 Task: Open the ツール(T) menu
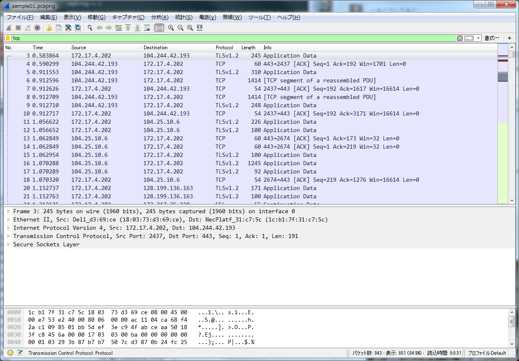click(x=259, y=17)
